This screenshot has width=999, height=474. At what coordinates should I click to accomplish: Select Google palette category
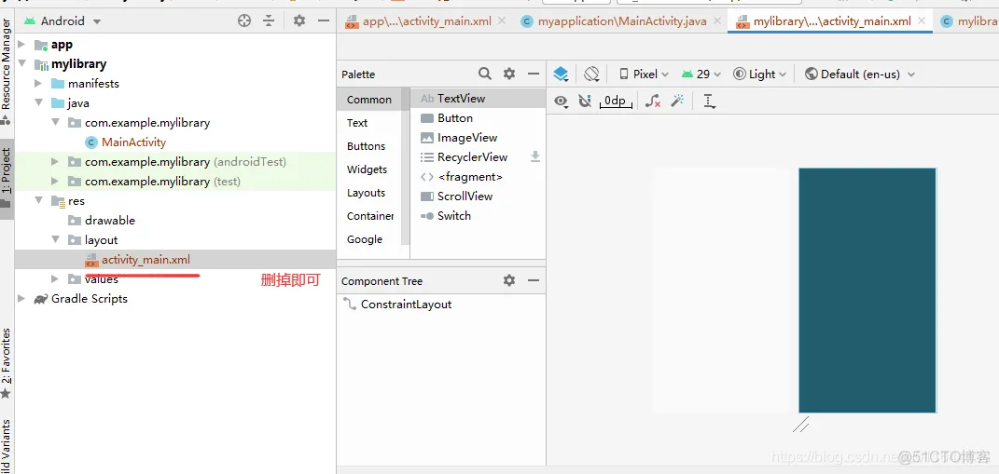tap(365, 239)
